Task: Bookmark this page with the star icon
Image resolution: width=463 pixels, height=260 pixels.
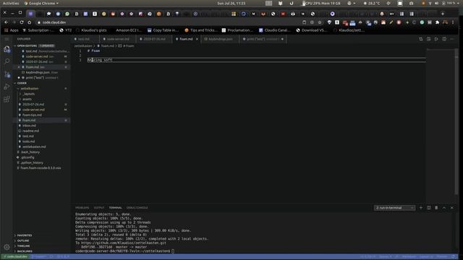Action: click(x=320, y=22)
